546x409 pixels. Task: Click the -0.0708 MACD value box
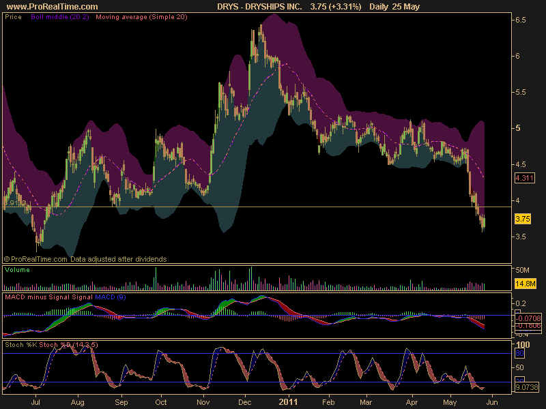pyautogui.click(x=528, y=318)
